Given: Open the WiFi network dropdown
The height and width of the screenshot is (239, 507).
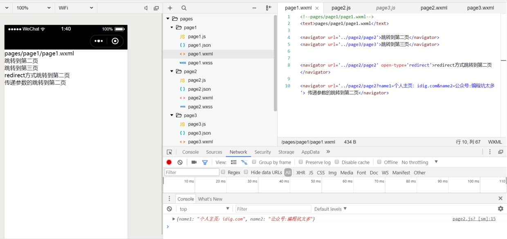Looking at the screenshot, I should [76, 8].
